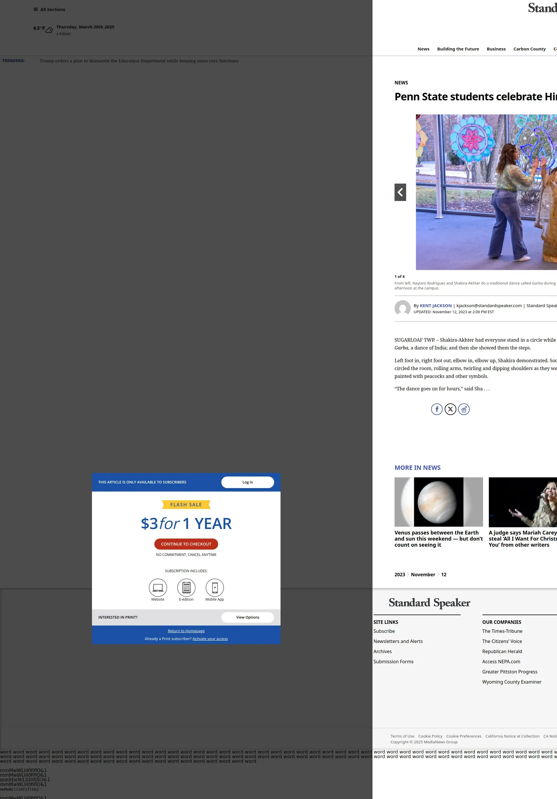The height and width of the screenshot is (799, 557).
Task: Click the Mobile App phone icon
Action: [x=215, y=588]
